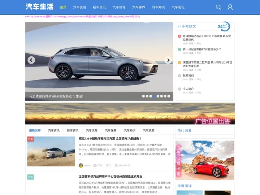Click the 2024-04-13 publish date
This screenshot has width=260, height=195.
tap(124, 165)
